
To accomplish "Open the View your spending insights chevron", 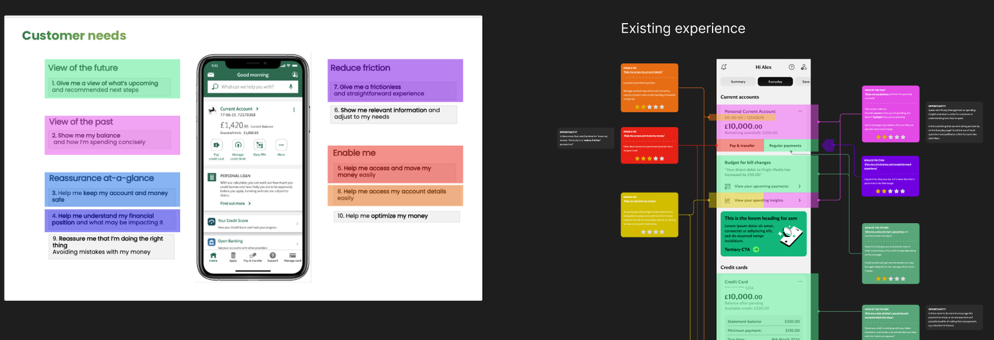I will pos(800,200).
